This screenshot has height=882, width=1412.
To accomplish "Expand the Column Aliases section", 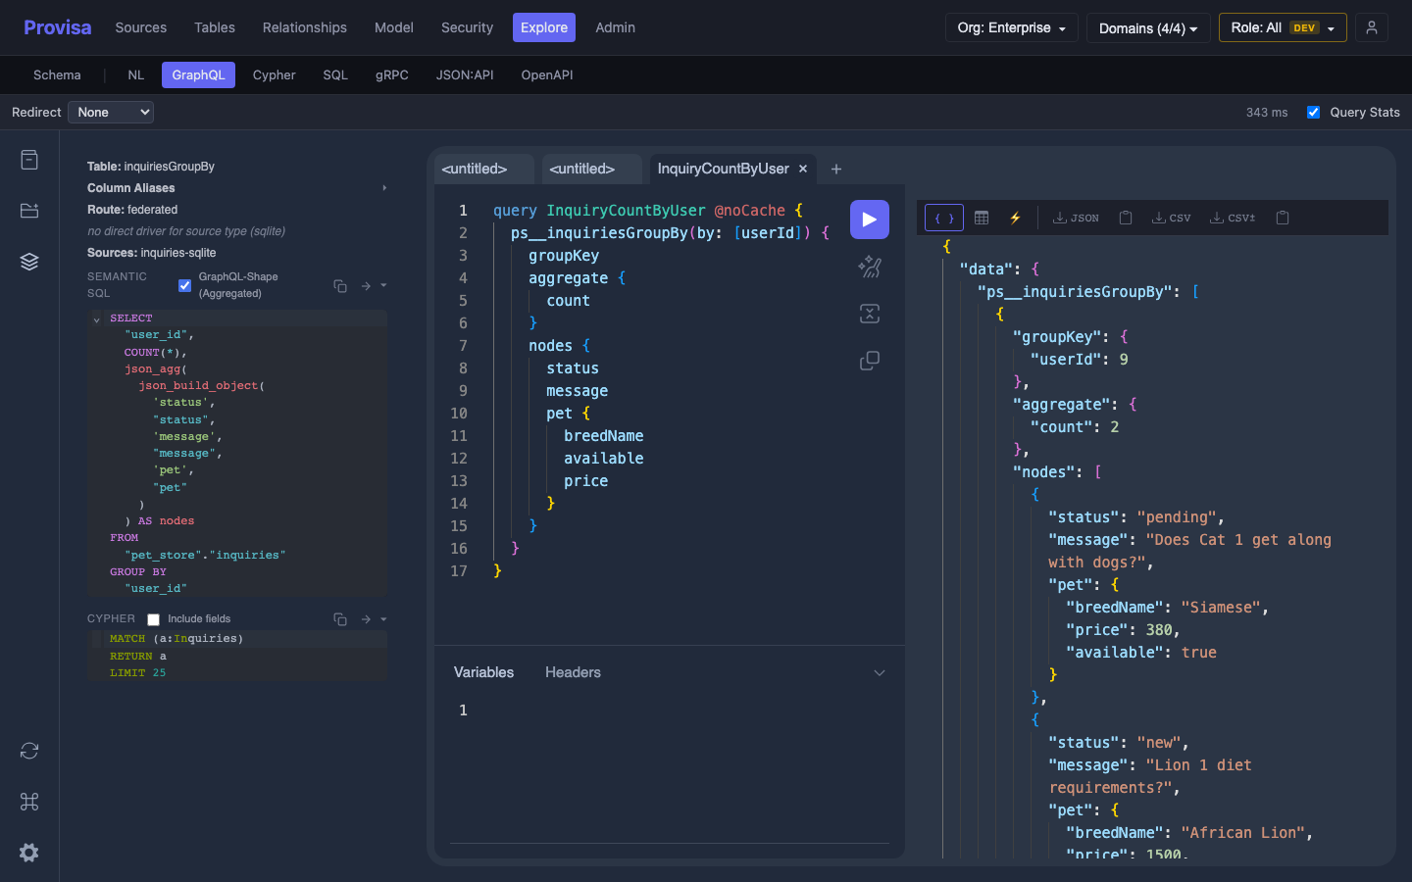I will 384,188.
